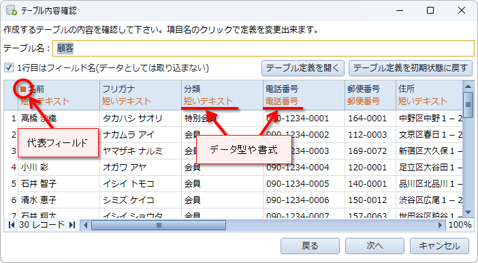The height and width of the screenshot is (263, 478).
Task: Select postal code cell 140-0001
Action: coord(370,184)
